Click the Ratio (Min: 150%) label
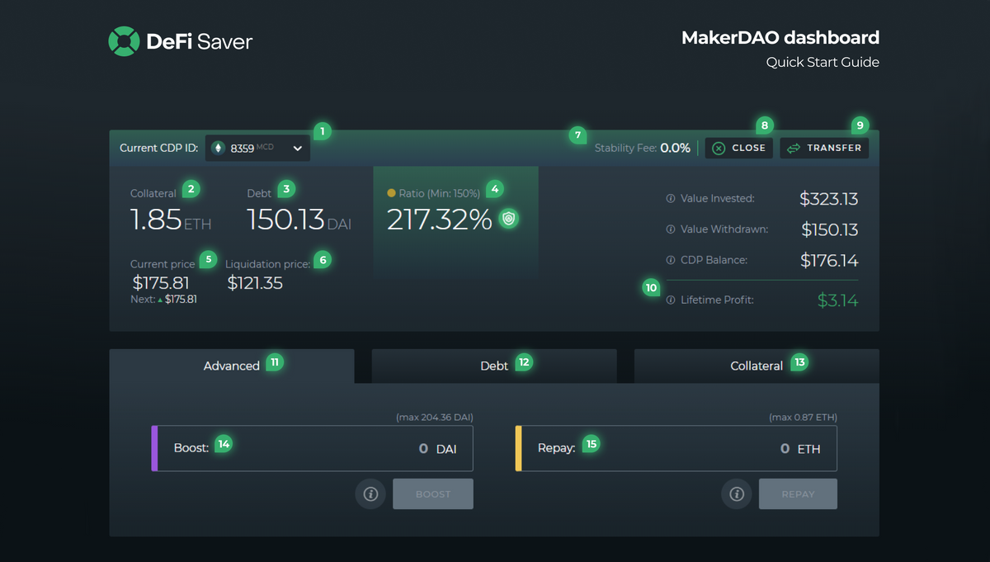This screenshot has height=562, width=990. point(439,193)
